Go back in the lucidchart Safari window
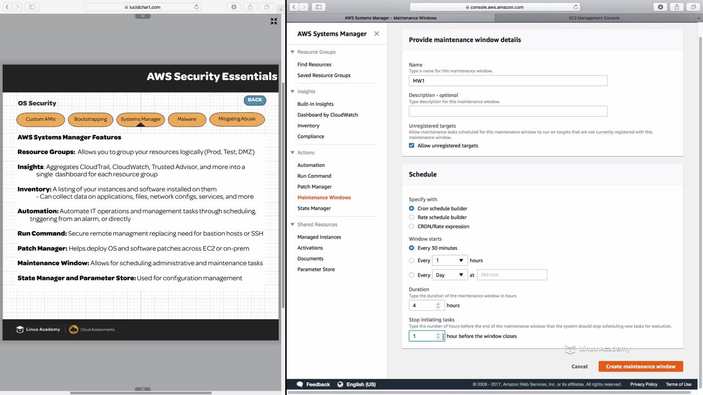 (x=7, y=7)
